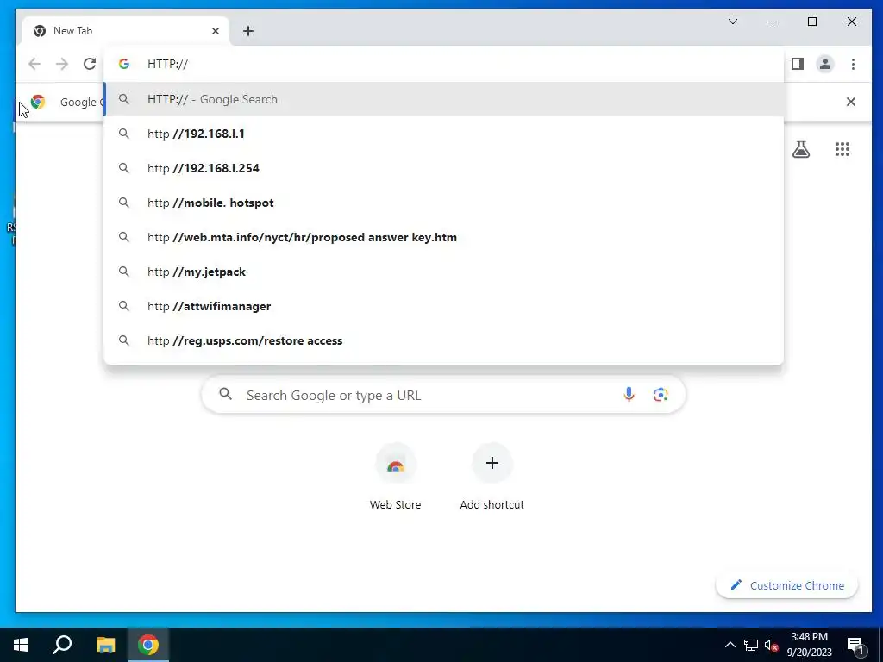Open a new tab with the plus button
883x662 pixels.
point(248,31)
